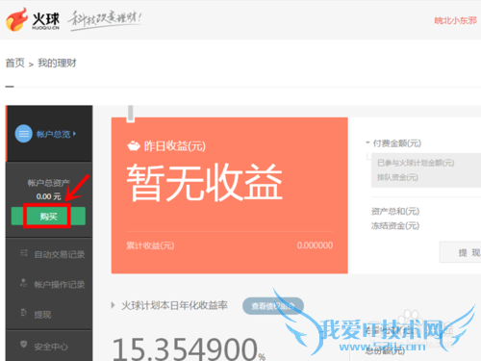
Task: Click the 累计收益(元) label
Action: (150, 245)
